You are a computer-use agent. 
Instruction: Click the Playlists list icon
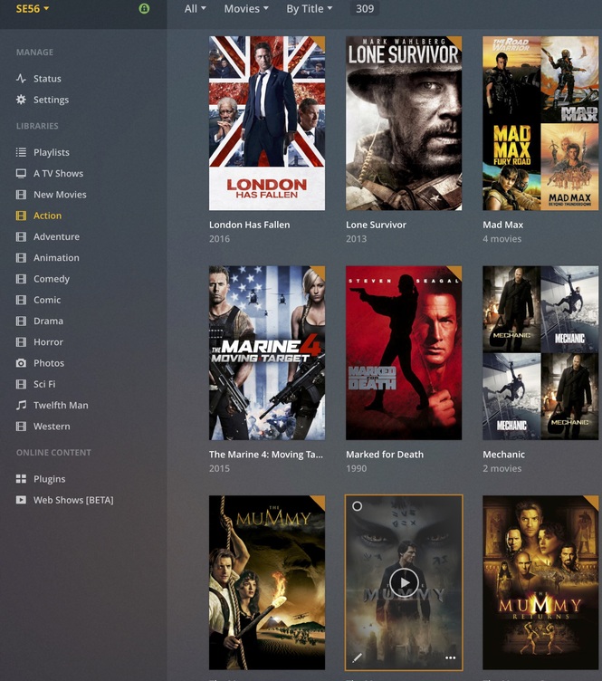(21, 152)
